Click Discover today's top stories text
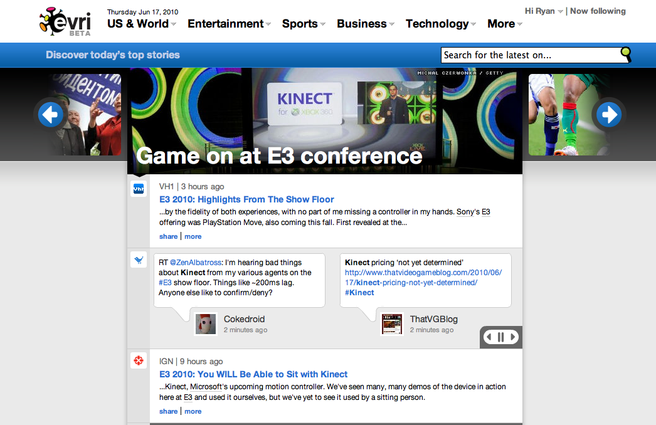 (112, 55)
